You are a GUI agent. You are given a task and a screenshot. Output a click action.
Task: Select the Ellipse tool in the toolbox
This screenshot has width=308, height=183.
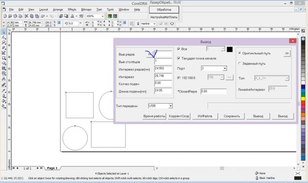coord(4,62)
